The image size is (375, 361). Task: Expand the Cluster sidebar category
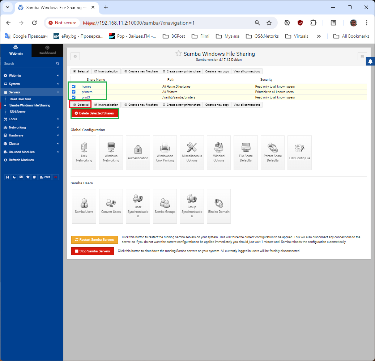[x=31, y=144]
